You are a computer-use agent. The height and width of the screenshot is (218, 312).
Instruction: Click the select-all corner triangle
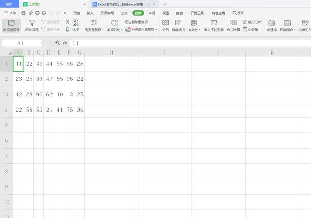click(x=10, y=53)
